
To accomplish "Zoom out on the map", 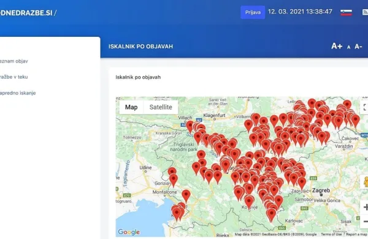I will (x=365, y=221).
